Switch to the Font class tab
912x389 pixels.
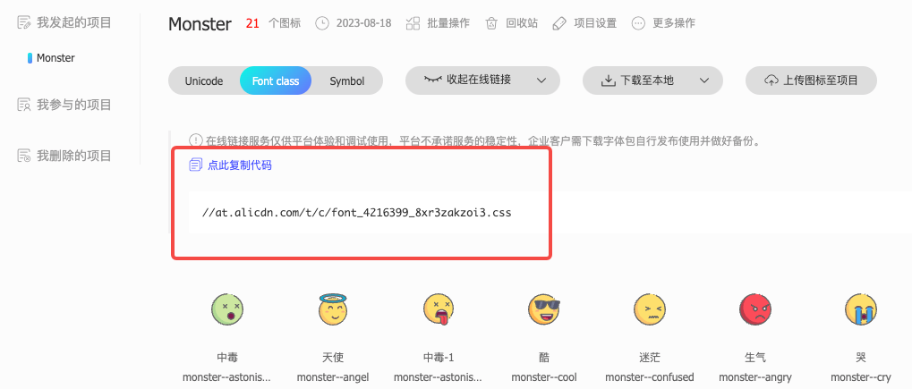pos(276,80)
